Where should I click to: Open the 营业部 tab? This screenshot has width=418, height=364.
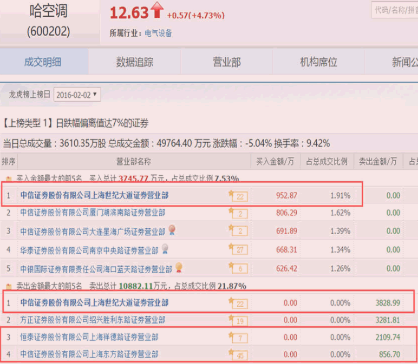tap(226, 62)
